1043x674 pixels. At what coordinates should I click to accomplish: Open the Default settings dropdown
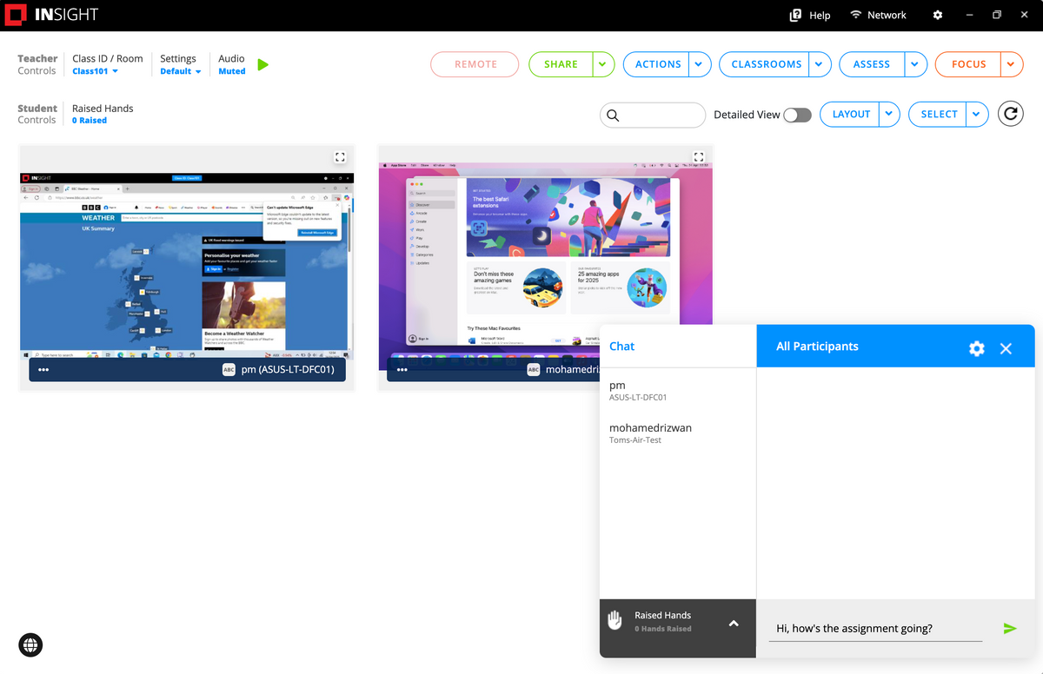[181, 71]
